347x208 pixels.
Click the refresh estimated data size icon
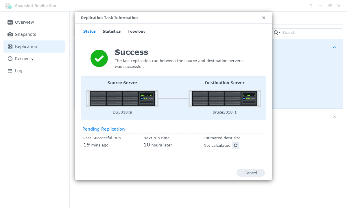pyautogui.click(x=235, y=145)
